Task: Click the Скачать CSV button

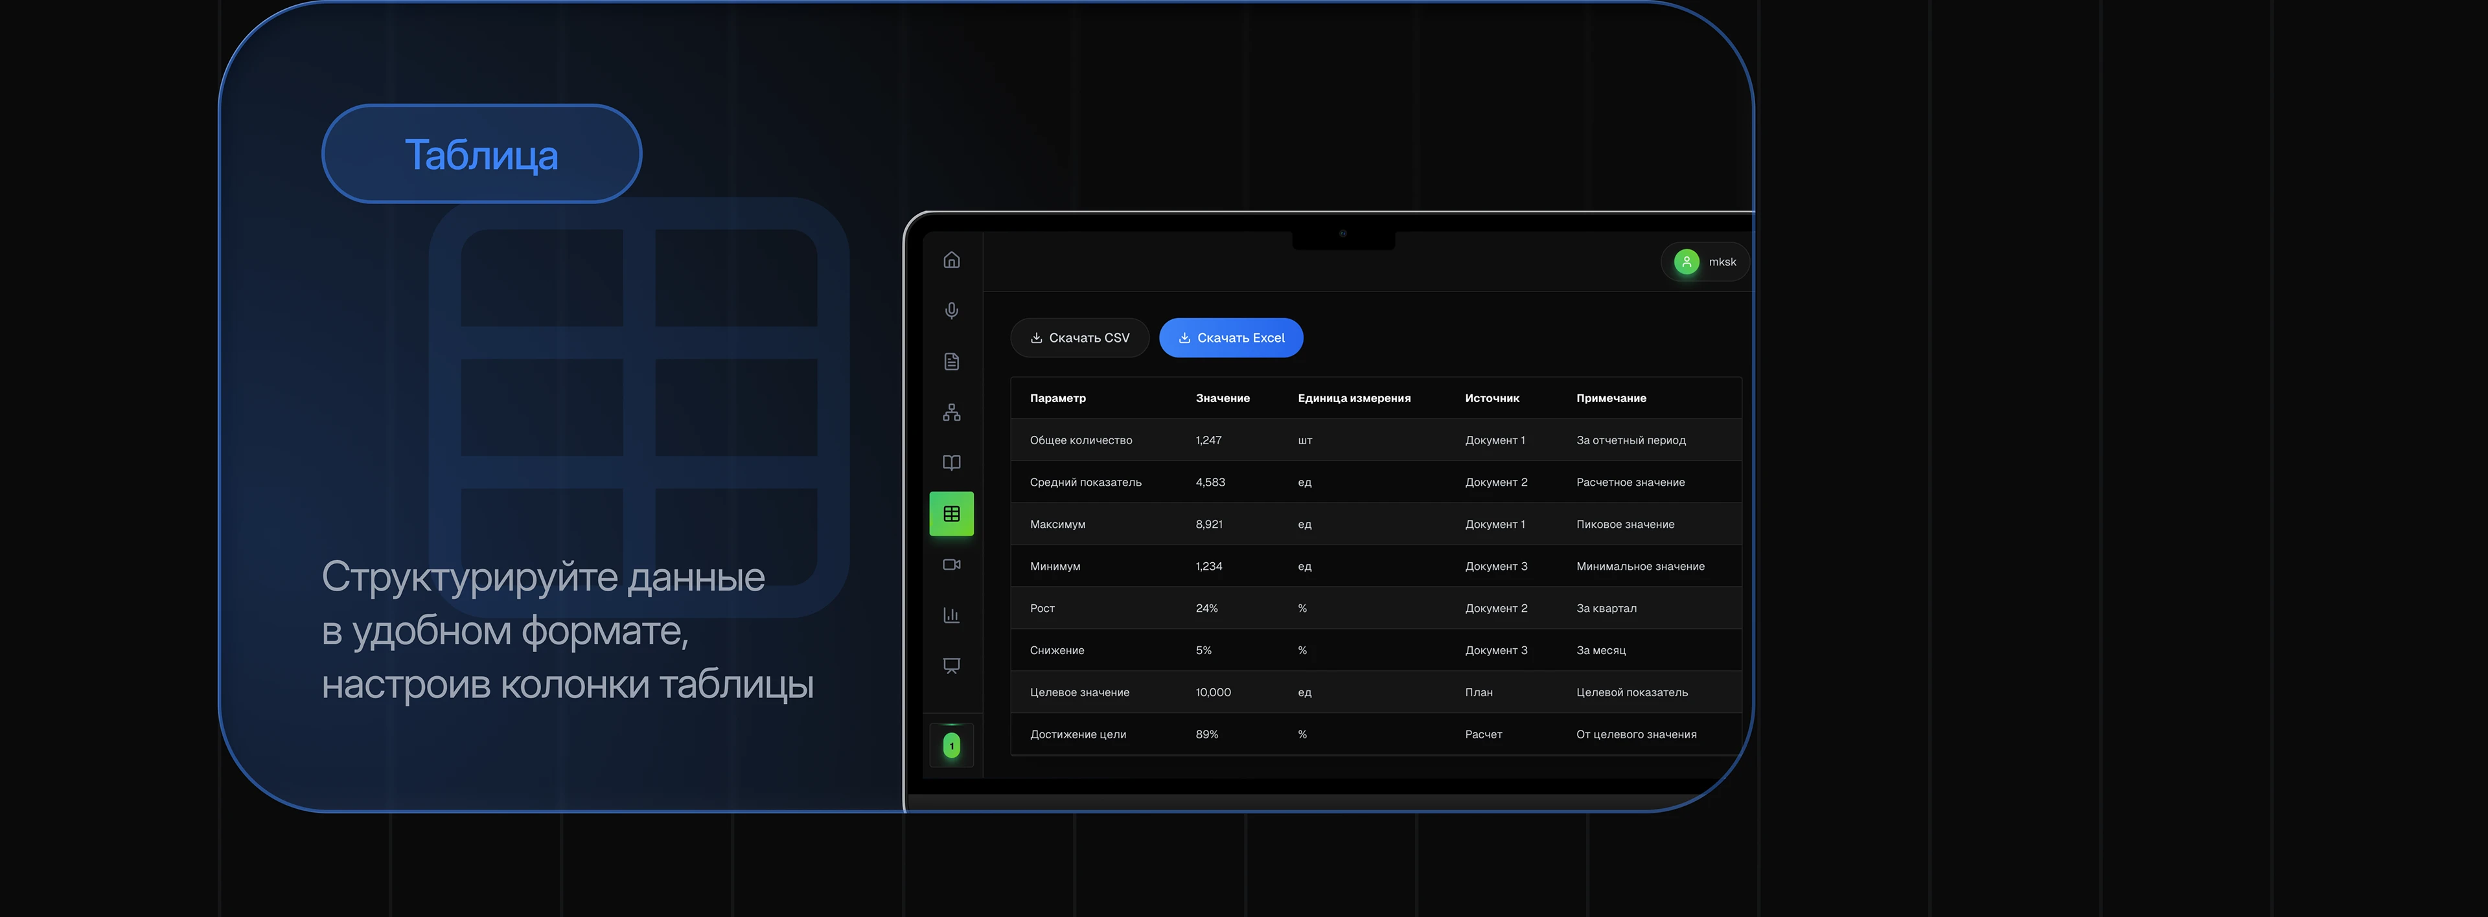Action: click(1079, 338)
